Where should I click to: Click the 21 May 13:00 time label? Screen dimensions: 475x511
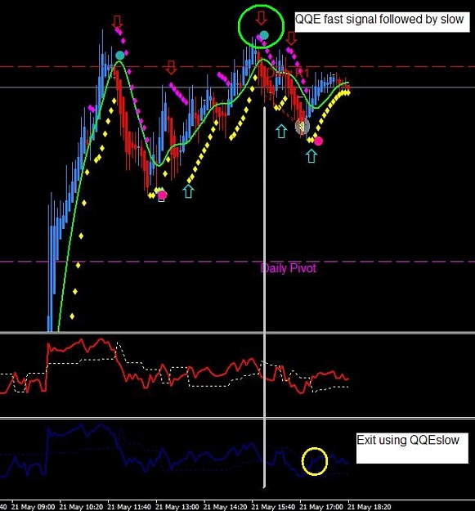(x=177, y=507)
